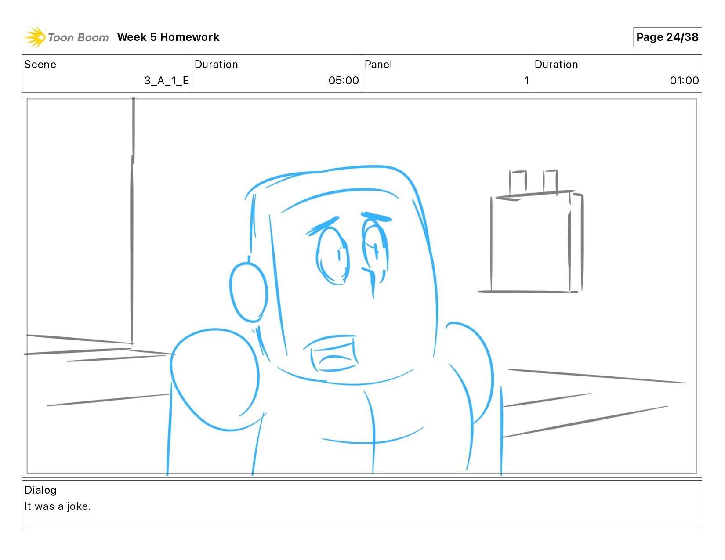Select the 'Week 5 Homework' title text
Viewport: 725px width, 560px height.
(168, 37)
